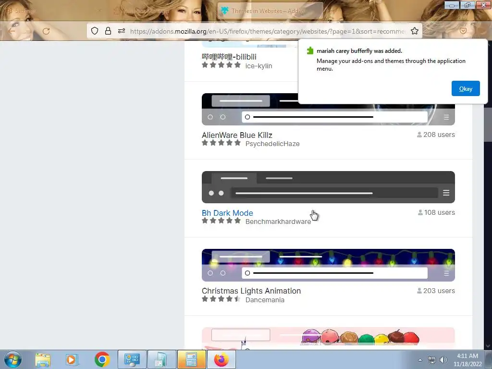Open Google Chrome from the taskbar
The height and width of the screenshot is (369, 492).
point(102,359)
